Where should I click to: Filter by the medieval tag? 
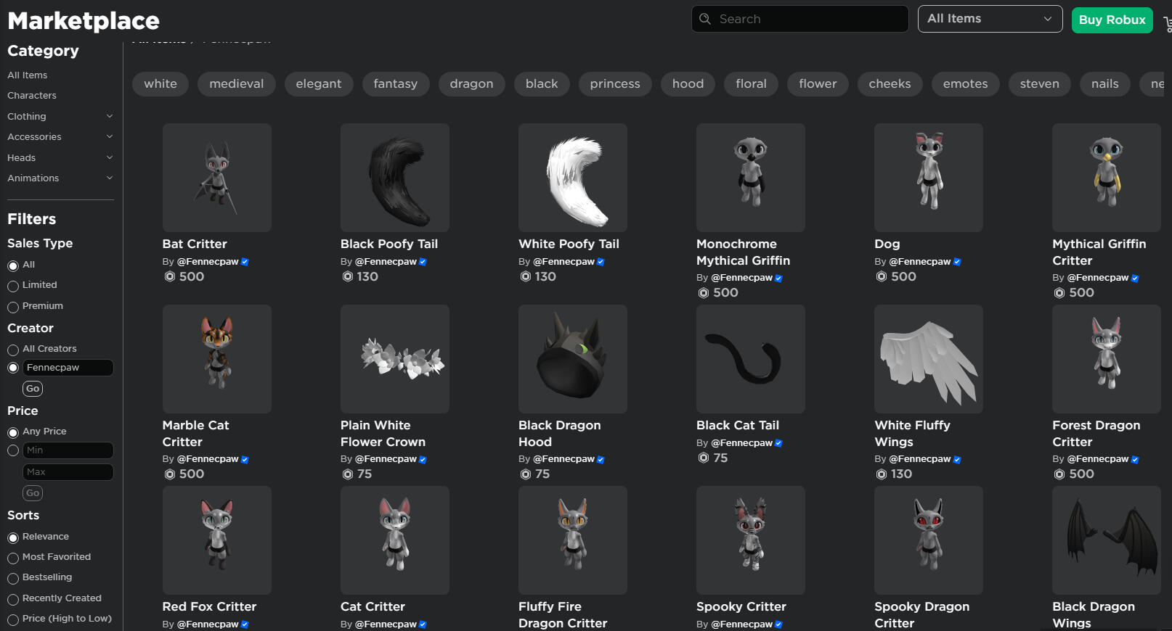[x=237, y=84]
